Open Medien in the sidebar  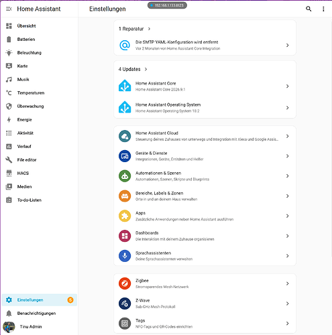[39, 187]
